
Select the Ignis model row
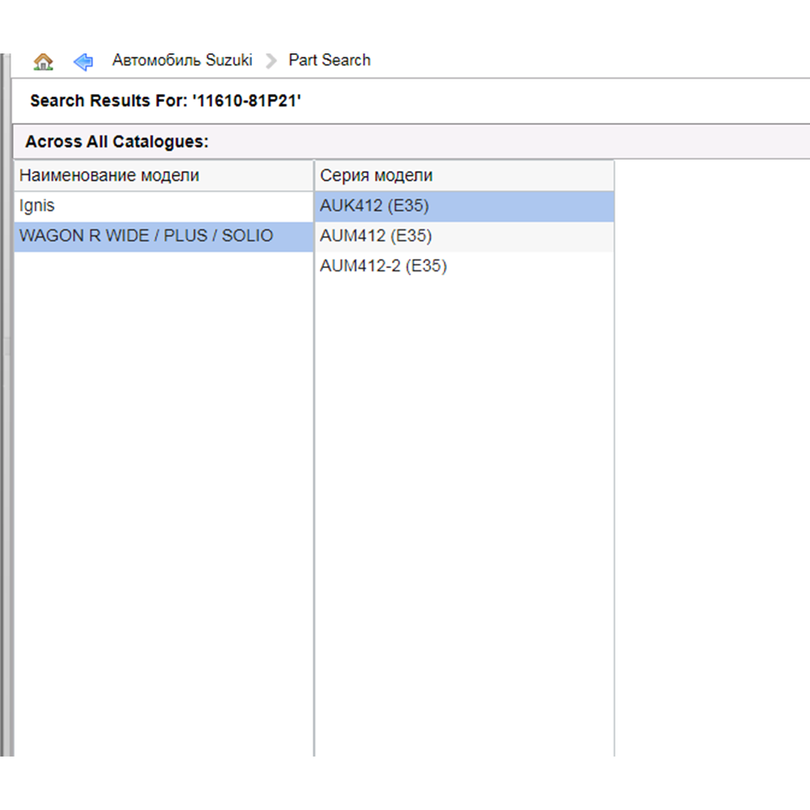coord(164,206)
